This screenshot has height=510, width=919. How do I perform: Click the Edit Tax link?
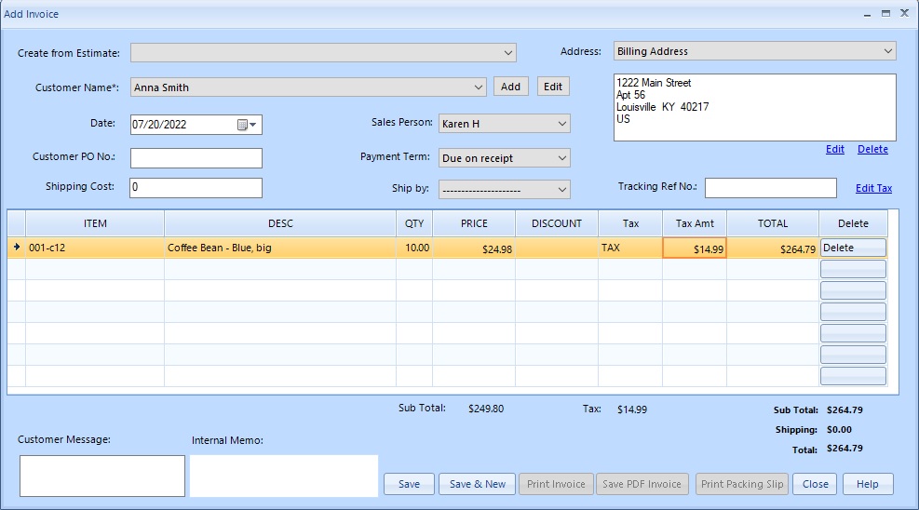pos(873,188)
